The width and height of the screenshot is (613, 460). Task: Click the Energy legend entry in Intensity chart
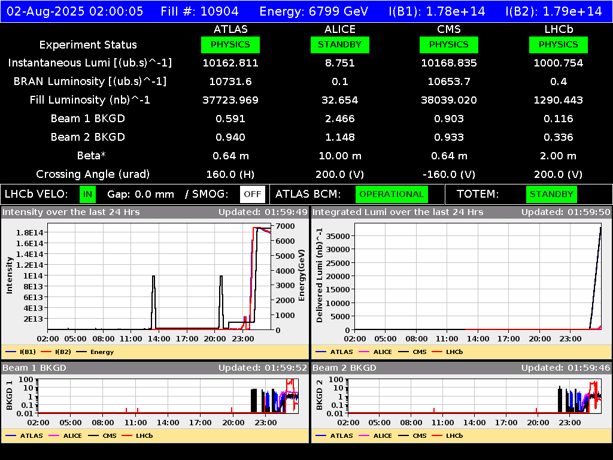(95, 352)
